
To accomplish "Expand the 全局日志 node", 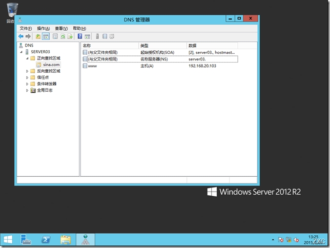I will click(x=27, y=90).
